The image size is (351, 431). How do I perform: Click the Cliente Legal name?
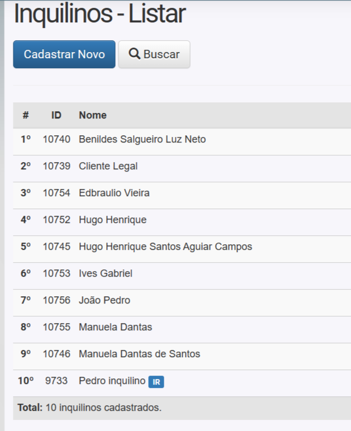(108, 166)
